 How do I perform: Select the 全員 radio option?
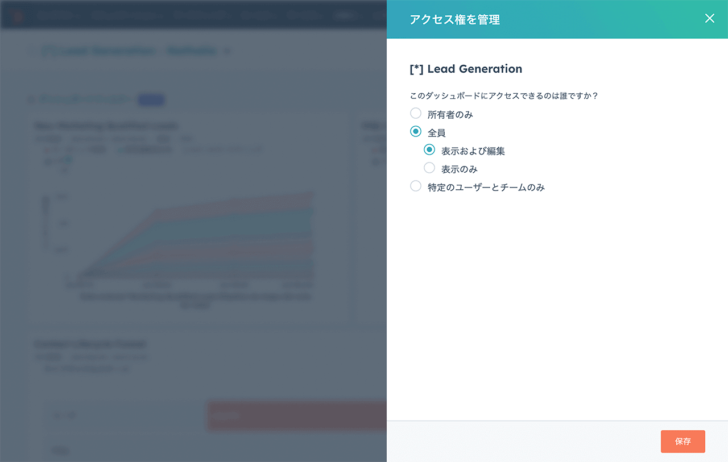(x=416, y=132)
